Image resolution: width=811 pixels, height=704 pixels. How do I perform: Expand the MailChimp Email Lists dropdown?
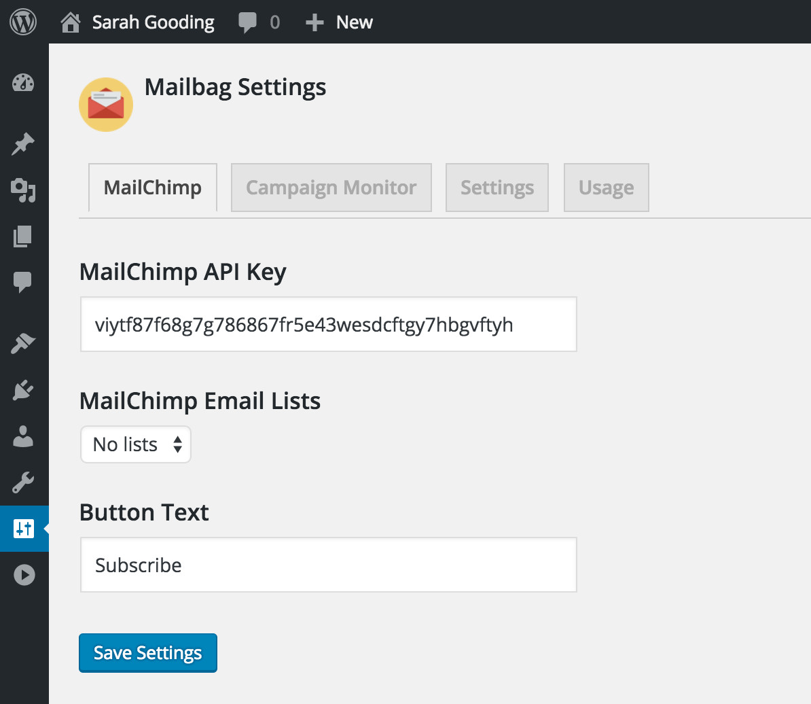[136, 444]
